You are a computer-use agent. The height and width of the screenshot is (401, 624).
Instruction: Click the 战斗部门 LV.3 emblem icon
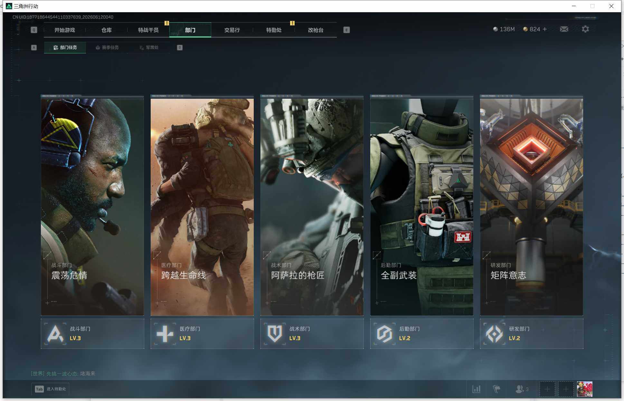coord(55,334)
